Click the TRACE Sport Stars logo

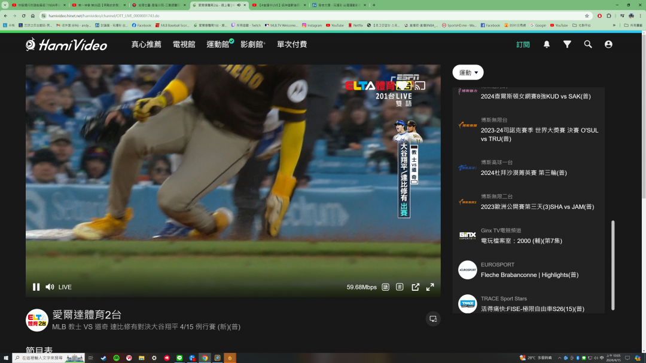pos(468,304)
